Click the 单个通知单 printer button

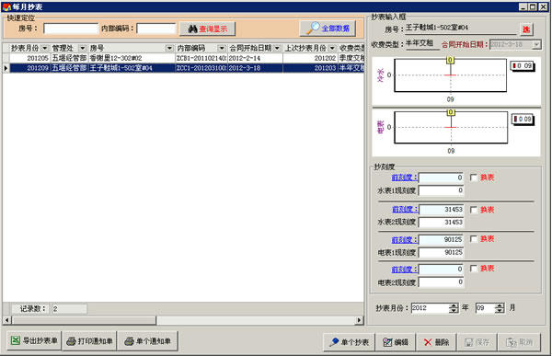coord(147,341)
